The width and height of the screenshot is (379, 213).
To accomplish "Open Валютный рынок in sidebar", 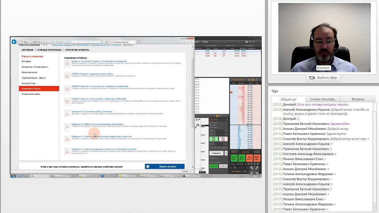I will (x=29, y=72).
